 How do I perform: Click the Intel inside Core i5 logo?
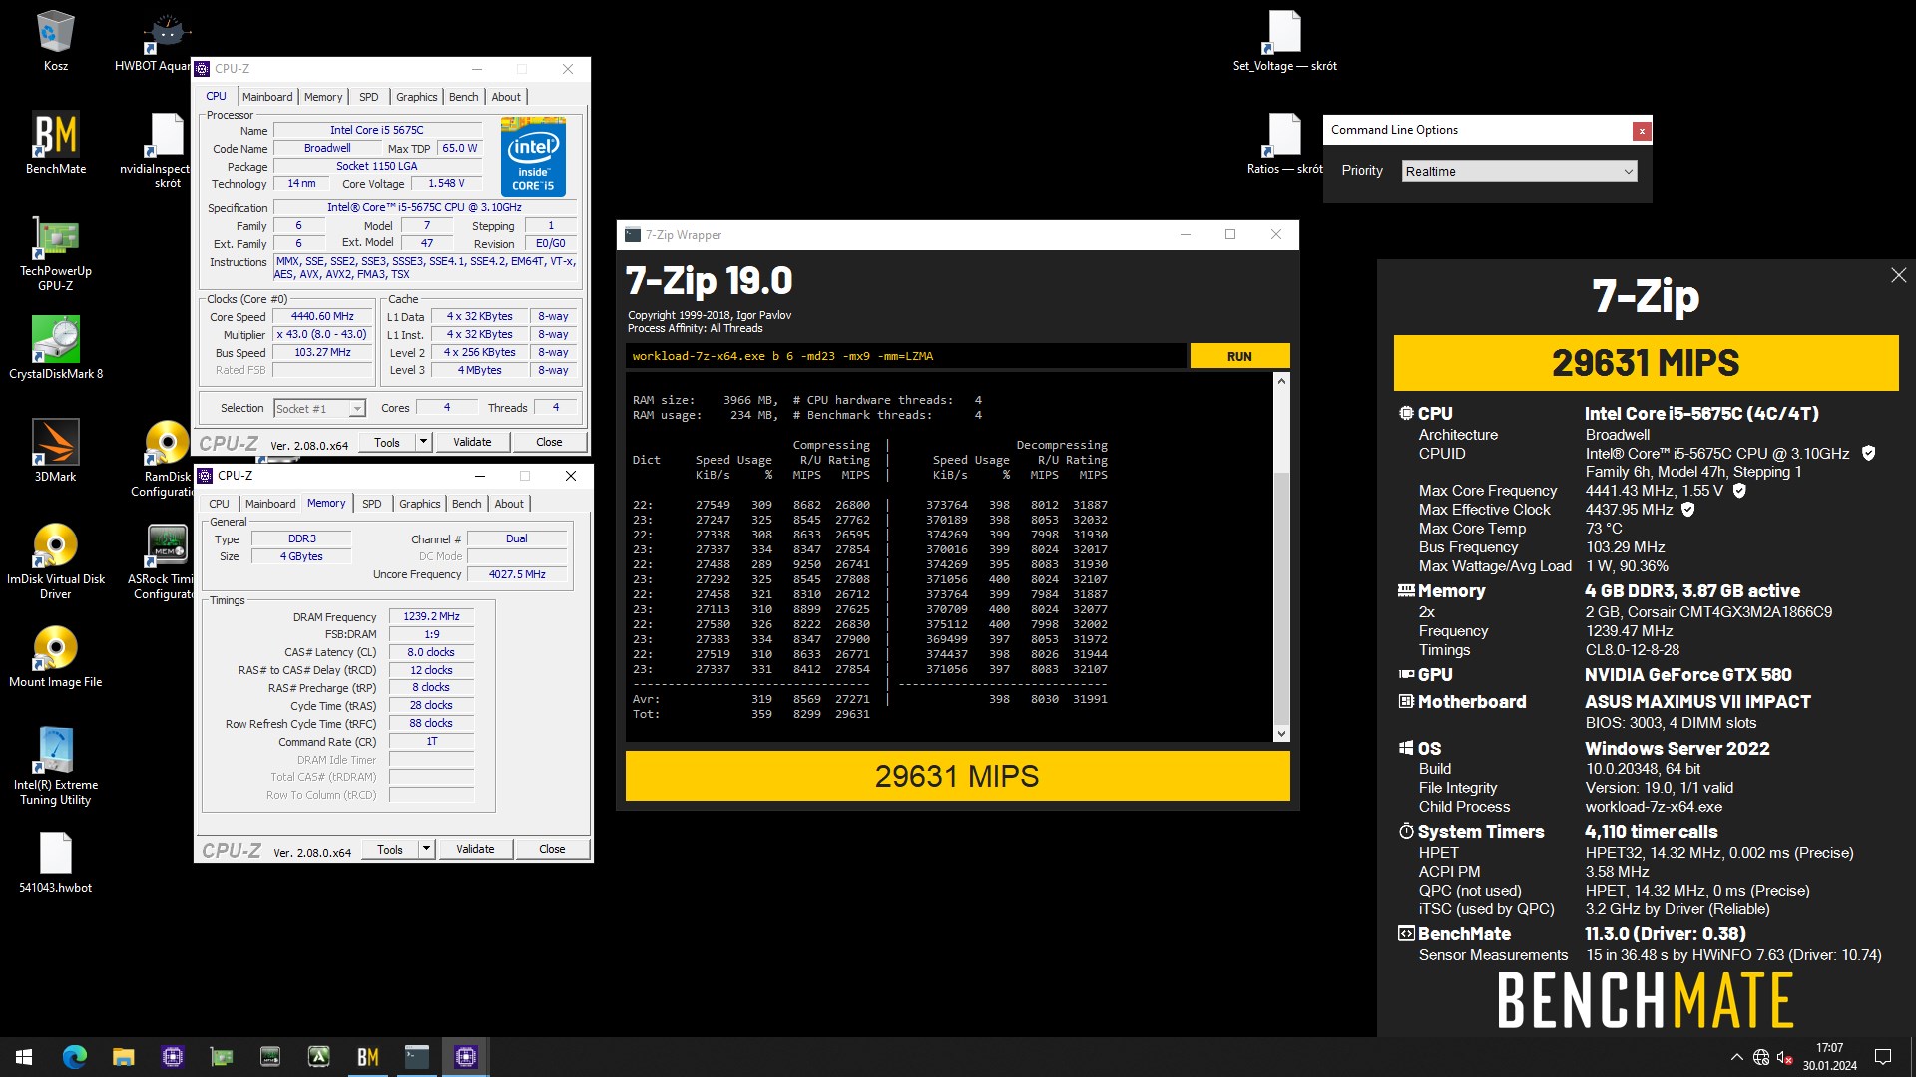(x=533, y=157)
